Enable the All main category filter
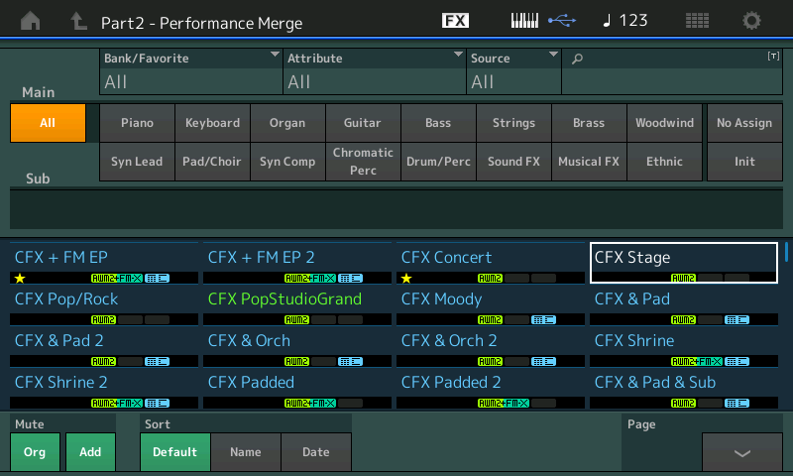 (48, 123)
